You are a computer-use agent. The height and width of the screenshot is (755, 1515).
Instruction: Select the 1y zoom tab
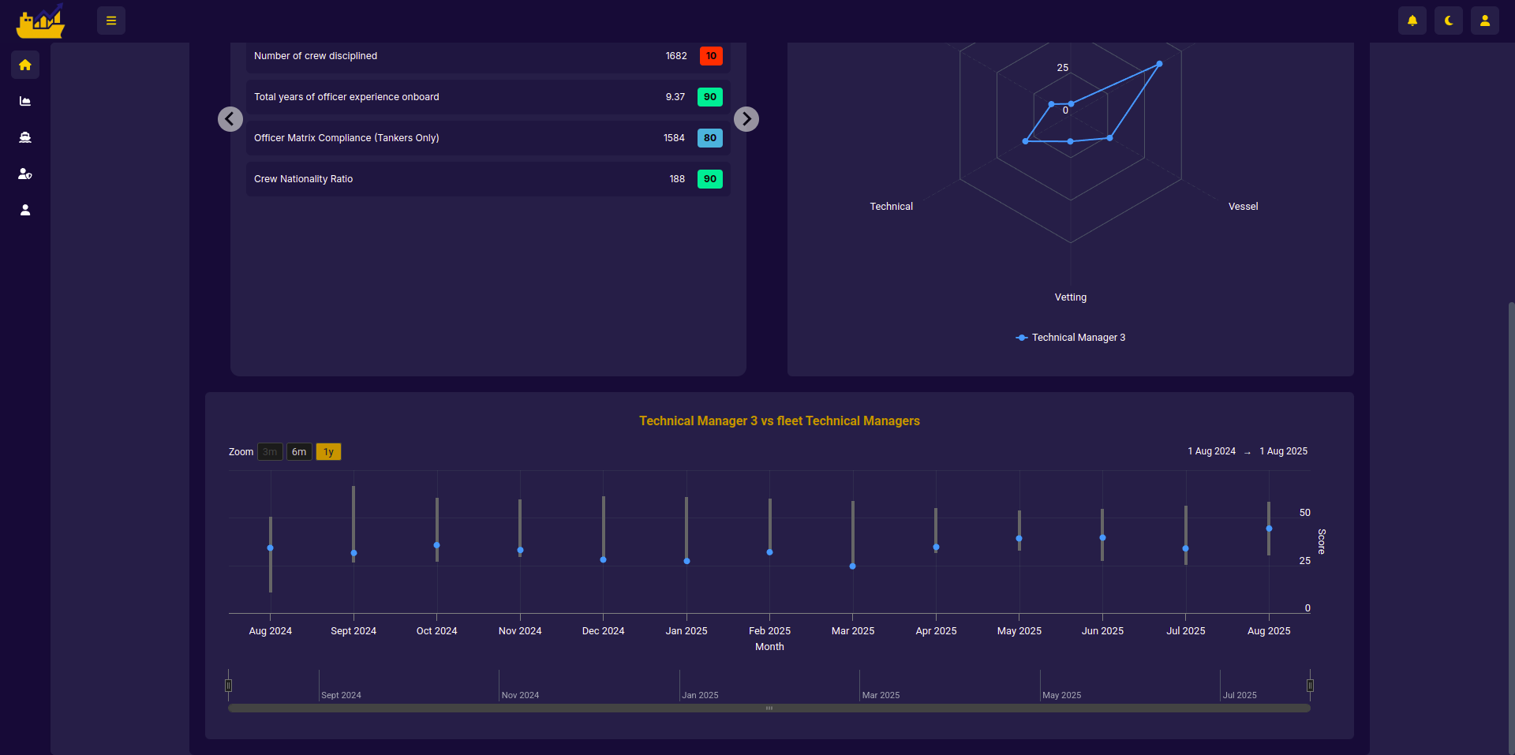pyautogui.click(x=328, y=452)
